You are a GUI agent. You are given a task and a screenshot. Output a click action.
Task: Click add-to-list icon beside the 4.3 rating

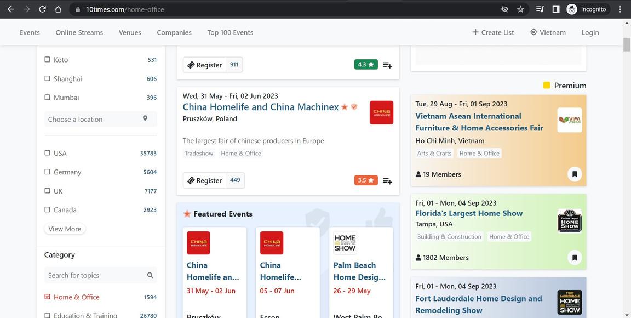pos(388,65)
